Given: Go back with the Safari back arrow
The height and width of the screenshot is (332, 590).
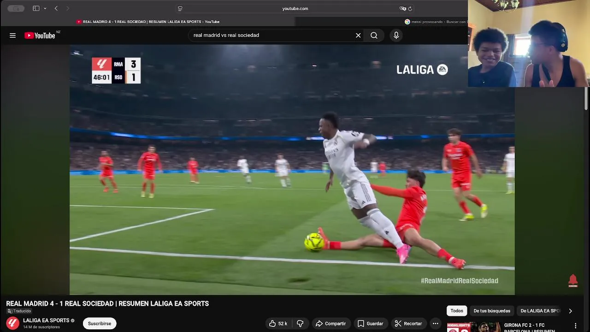Looking at the screenshot, I should (56, 8).
